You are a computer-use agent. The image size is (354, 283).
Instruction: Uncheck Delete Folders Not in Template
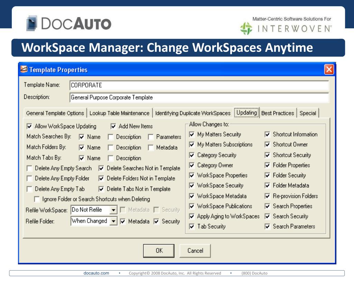click(x=101, y=178)
